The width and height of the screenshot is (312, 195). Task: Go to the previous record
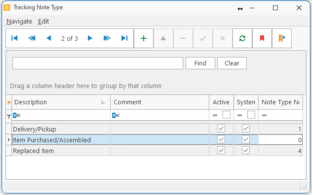click(x=49, y=38)
